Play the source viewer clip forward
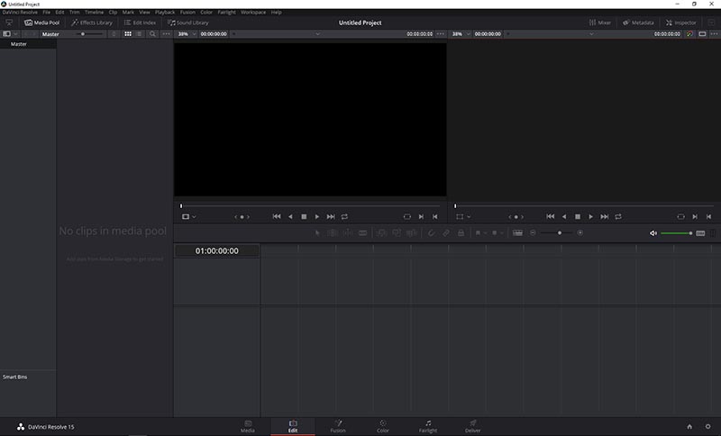 coord(317,216)
